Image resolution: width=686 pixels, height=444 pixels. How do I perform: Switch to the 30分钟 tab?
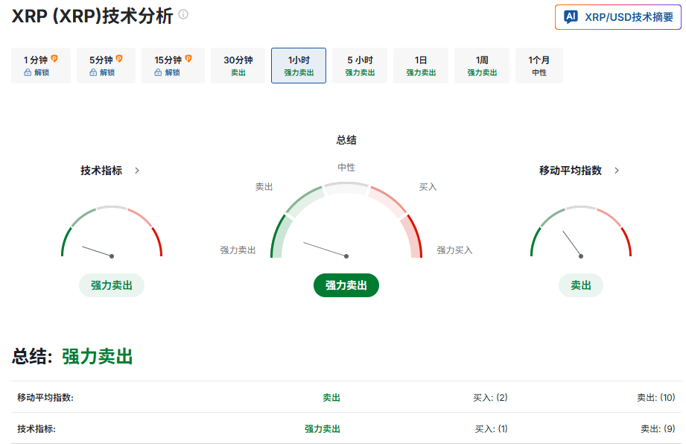[238, 66]
